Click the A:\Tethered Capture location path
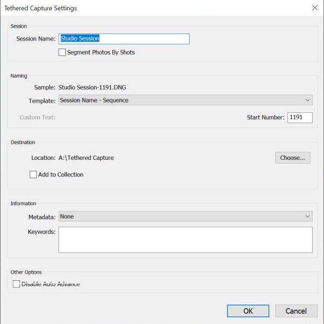Viewport: 324px width, 324px height. coord(86,158)
